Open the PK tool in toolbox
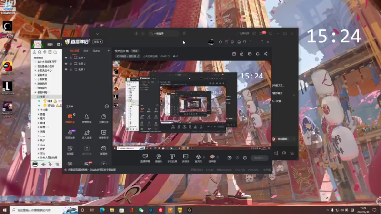Viewport: 381px width, 214px height. click(x=87, y=164)
